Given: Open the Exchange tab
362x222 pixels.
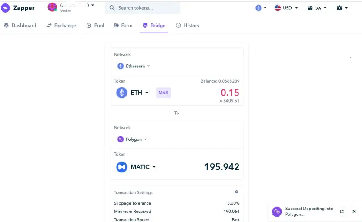Looking at the screenshot, I should [61, 25].
